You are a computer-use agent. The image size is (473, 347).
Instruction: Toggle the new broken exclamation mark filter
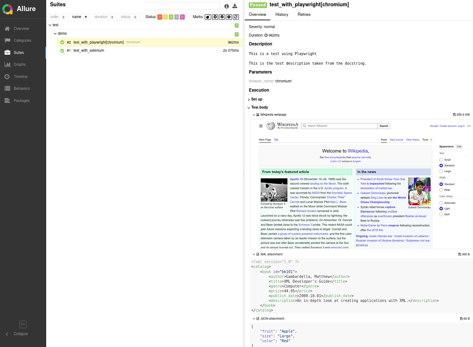click(229, 17)
